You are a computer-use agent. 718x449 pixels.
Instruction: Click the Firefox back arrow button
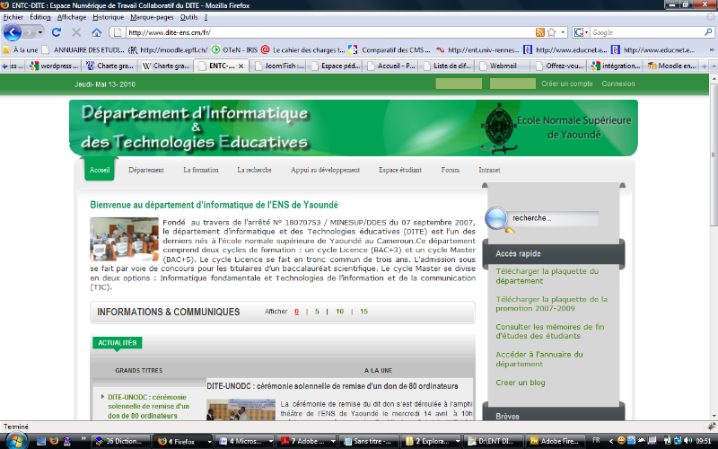pos(13,32)
